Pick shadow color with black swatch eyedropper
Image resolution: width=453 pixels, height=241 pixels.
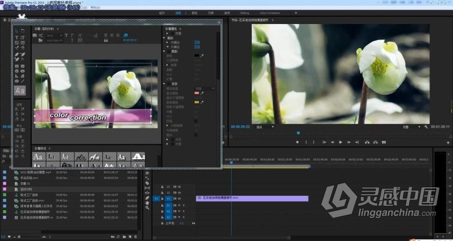pos(202,55)
